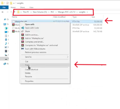120x109 pixels.
Task: Click 3D Objects cube icon in sidebar
Action: (x=6, y=28)
